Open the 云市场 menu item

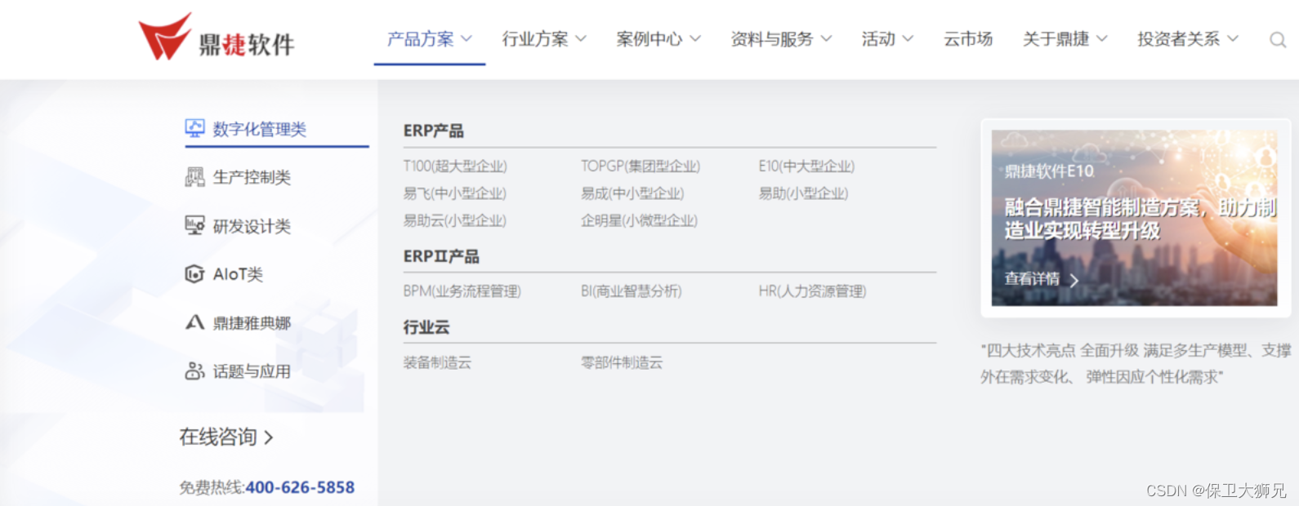[x=968, y=39]
